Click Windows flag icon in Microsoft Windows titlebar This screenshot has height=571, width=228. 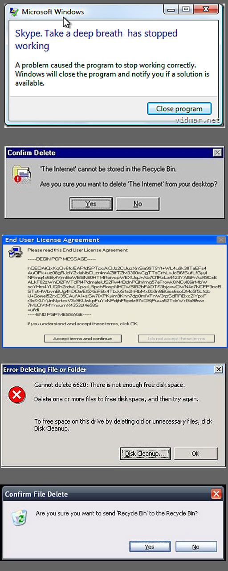(14, 12)
